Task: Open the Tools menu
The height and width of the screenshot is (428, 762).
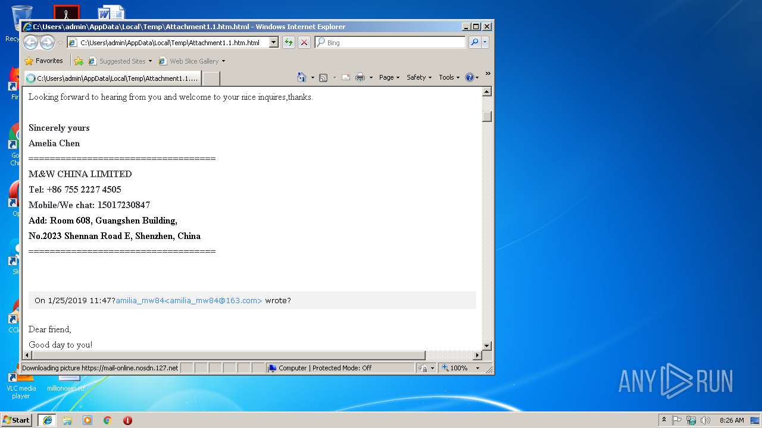Action: tap(449, 77)
